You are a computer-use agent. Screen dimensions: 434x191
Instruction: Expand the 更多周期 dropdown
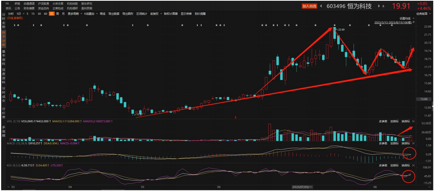click(74, 14)
